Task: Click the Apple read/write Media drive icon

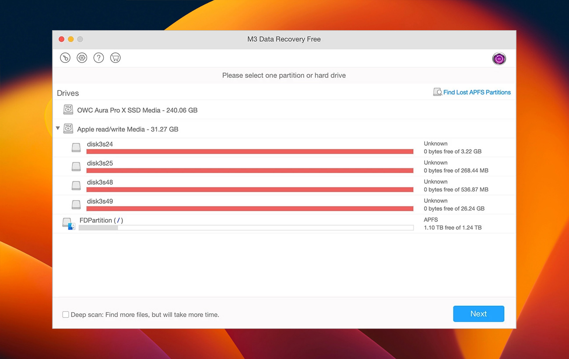Action: (x=68, y=129)
